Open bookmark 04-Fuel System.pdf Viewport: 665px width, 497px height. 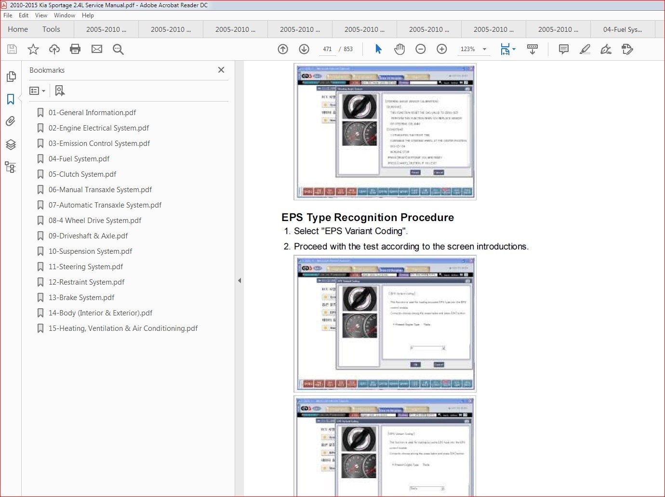pos(79,159)
